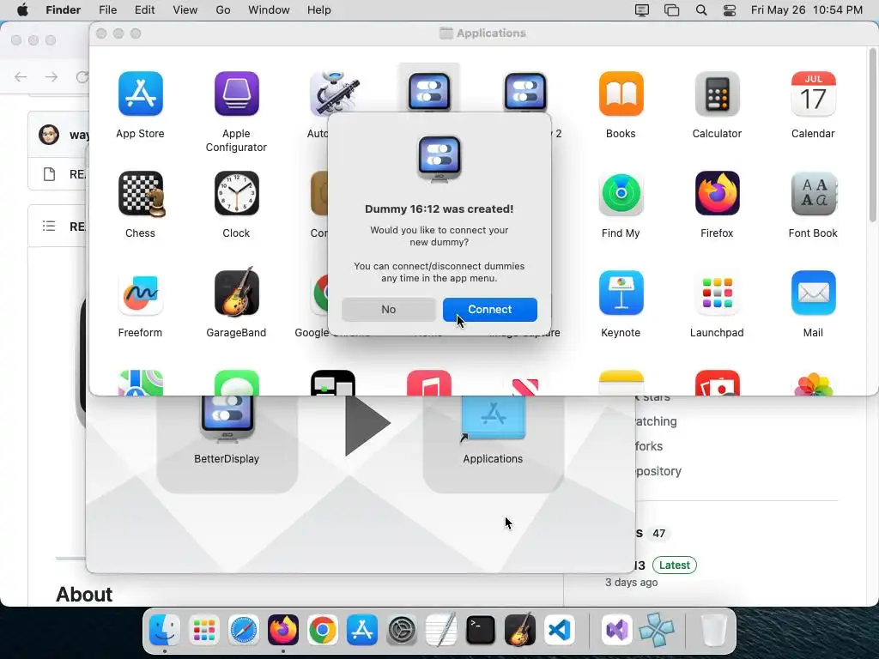Open Apple Configurator app icon
879x659 pixels.
[236, 94]
